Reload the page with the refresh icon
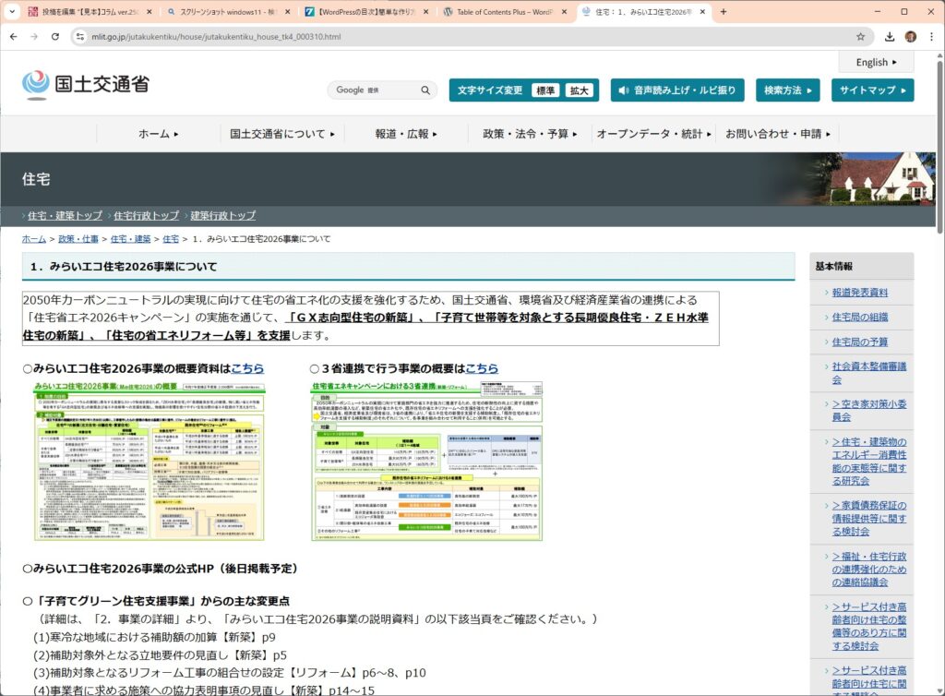The height and width of the screenshot is (696, 945). (55, 37)
